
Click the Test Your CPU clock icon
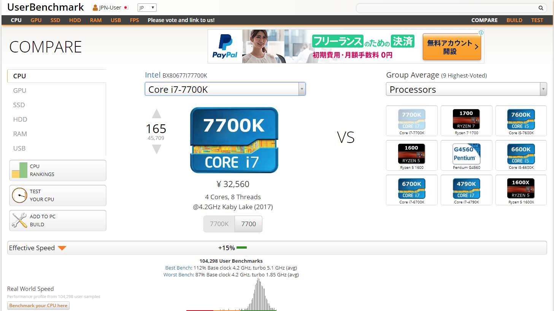(19, 195)
